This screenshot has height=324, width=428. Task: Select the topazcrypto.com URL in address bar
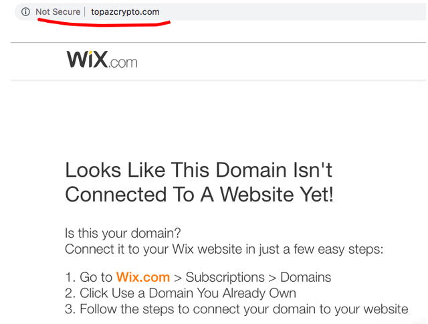pos(125,12)
